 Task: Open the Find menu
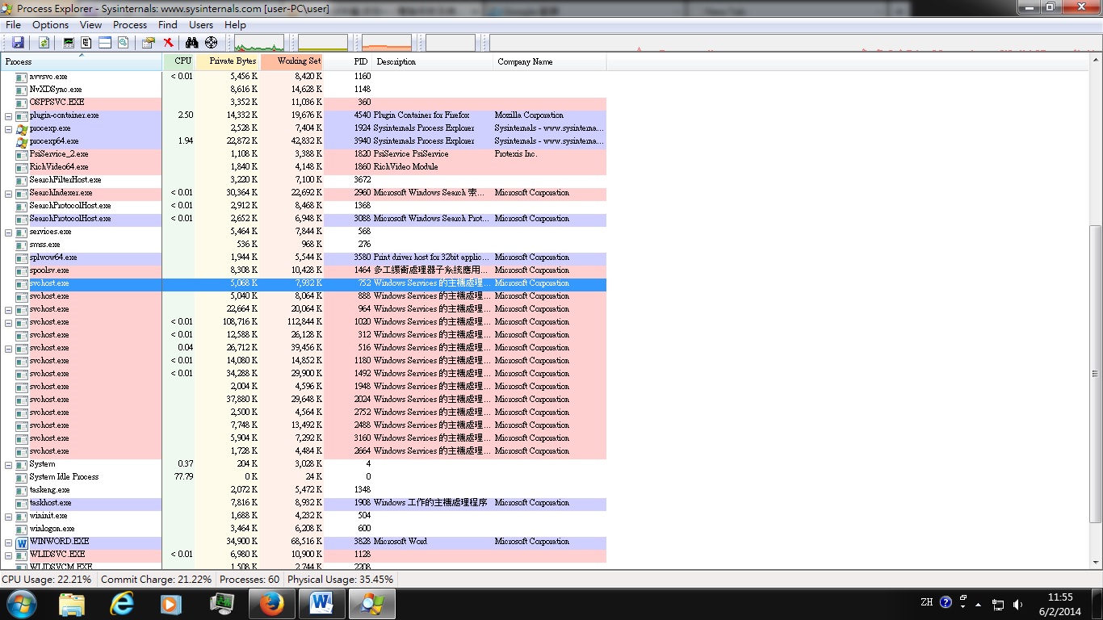click(168, 25)
